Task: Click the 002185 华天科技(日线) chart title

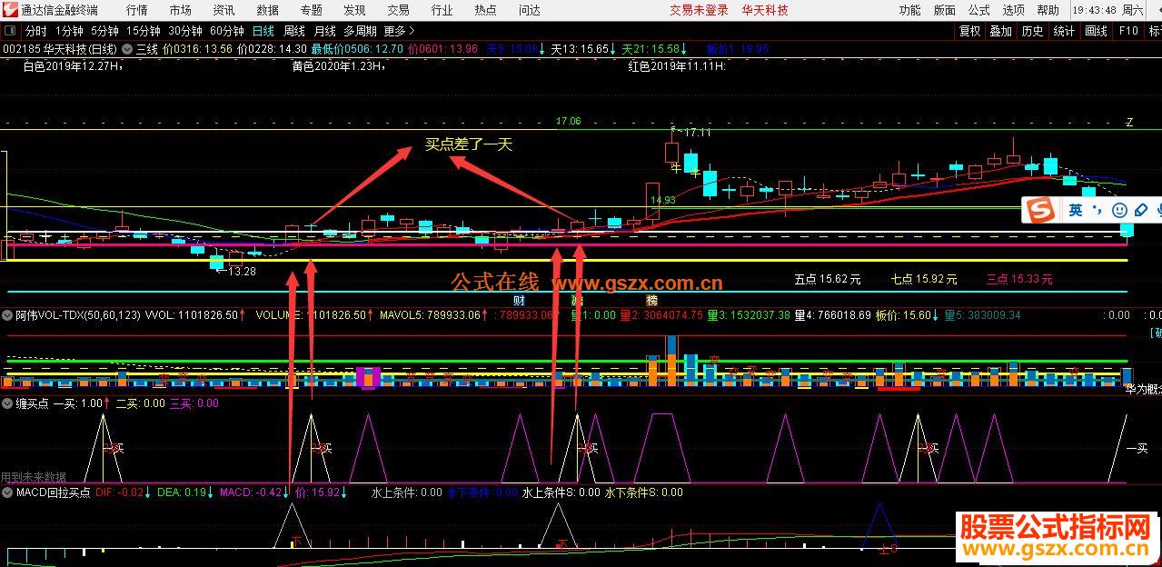Action: [60, 49]
